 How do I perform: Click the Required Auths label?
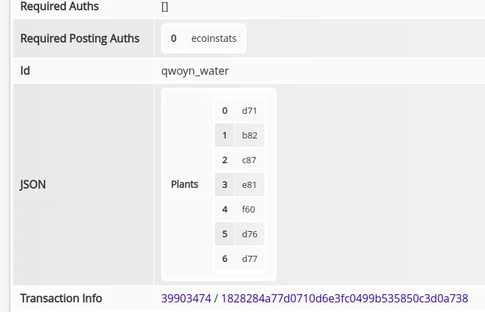60,7
